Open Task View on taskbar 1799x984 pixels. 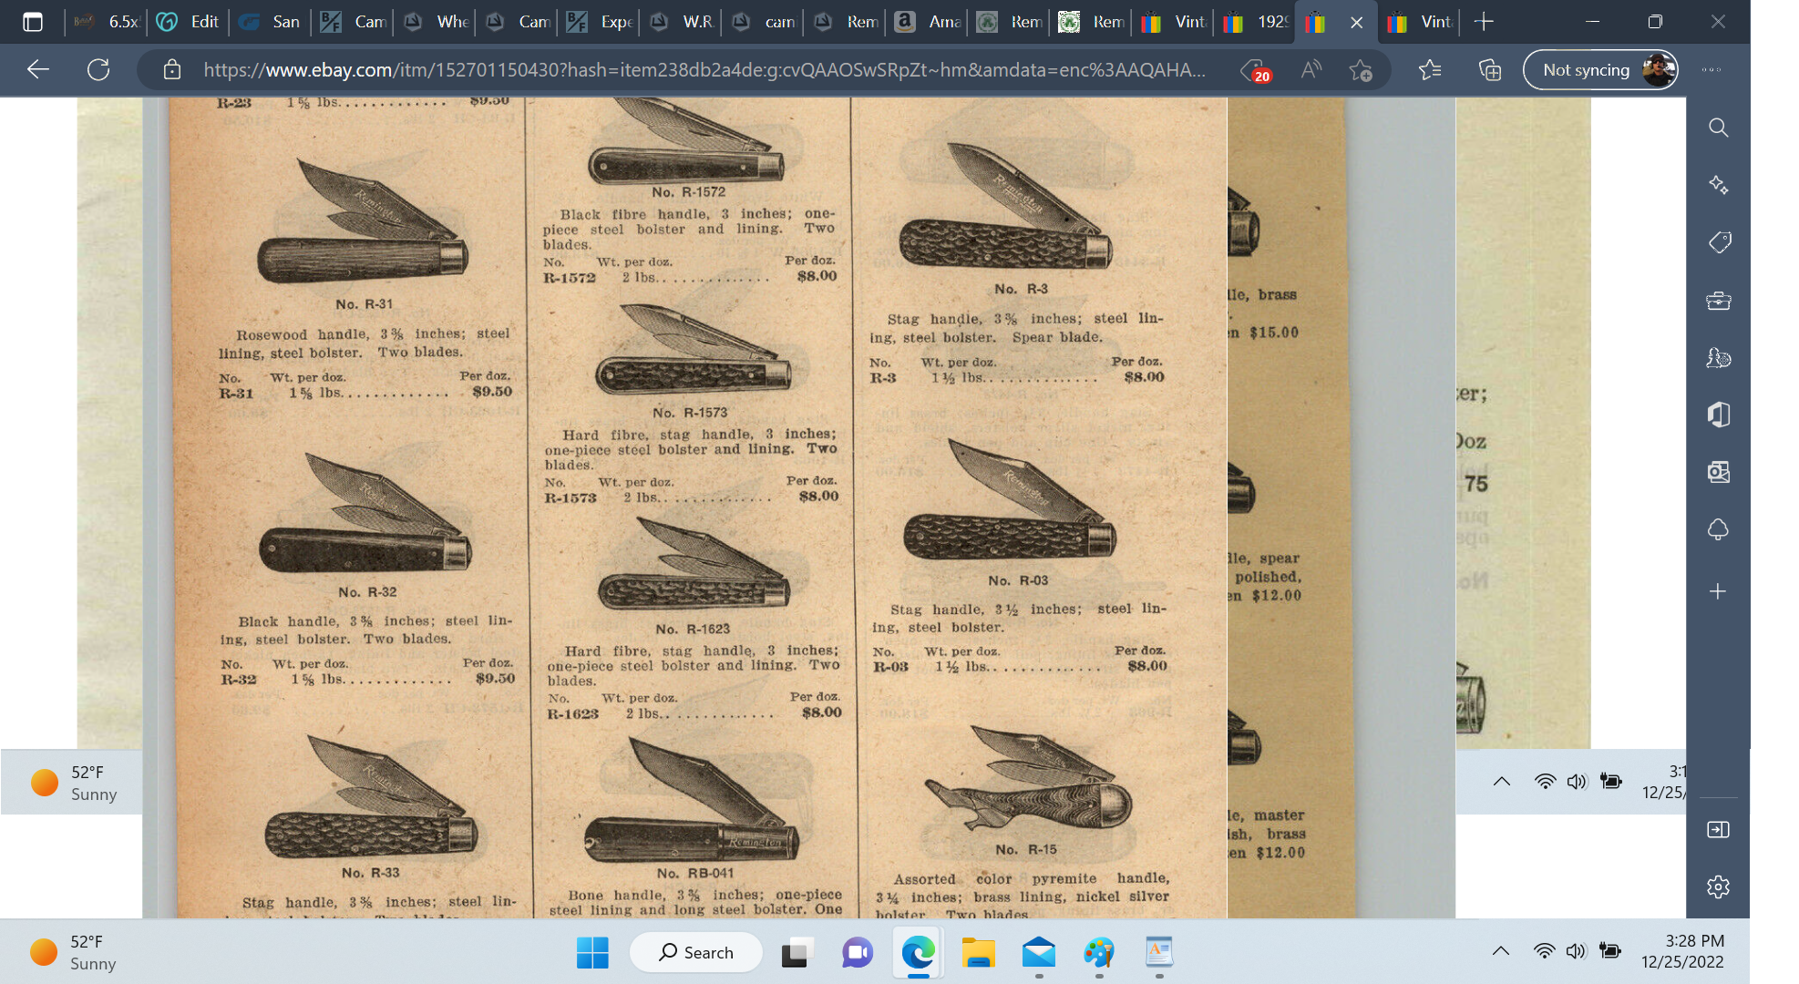point(797,953)
